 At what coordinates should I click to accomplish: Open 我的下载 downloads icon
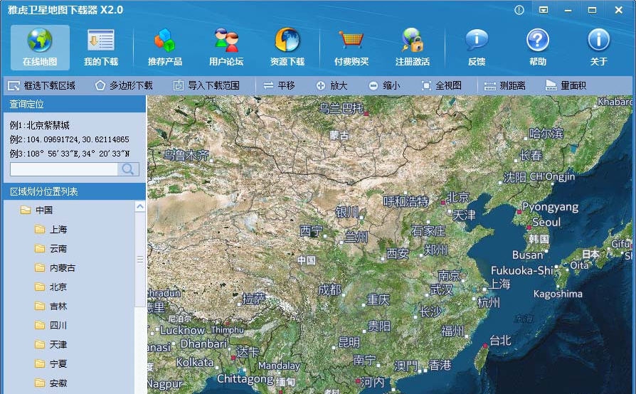pos(100,40)
